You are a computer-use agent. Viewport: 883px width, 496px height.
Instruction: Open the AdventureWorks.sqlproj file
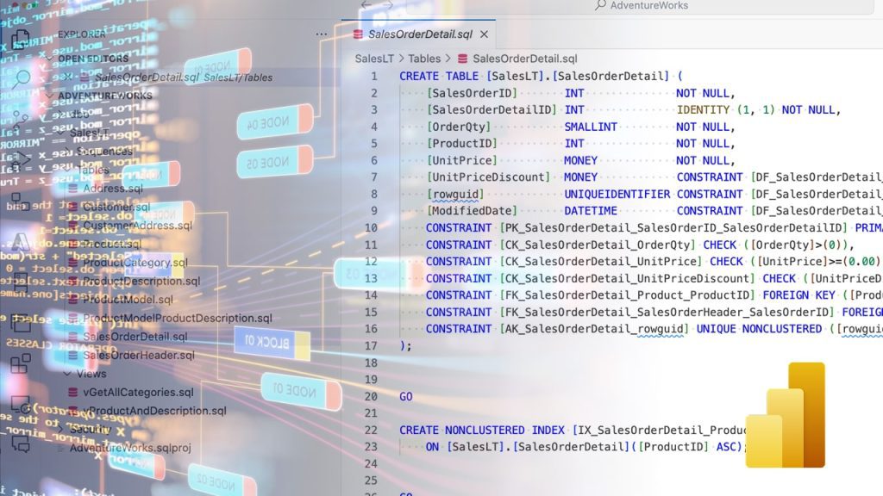pos(129,448)
